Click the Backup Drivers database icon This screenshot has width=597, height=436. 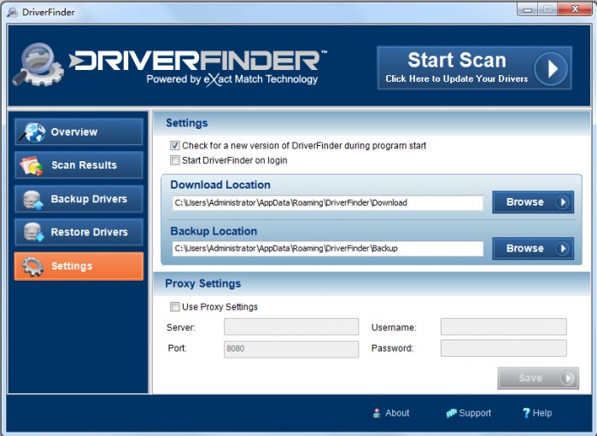pyautogui.click(x=32, y=200)
